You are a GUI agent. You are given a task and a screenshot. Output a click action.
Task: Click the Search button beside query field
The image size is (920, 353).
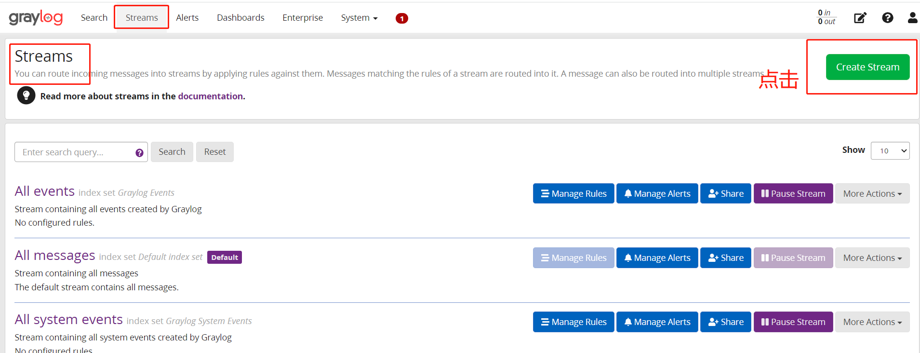tap(172, 152)
